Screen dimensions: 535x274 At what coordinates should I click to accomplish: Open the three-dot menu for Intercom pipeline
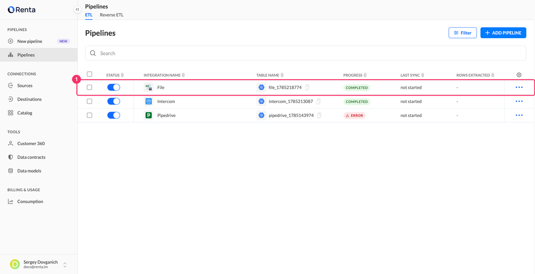tap(519, 102)
